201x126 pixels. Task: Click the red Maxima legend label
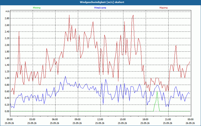pyautogui.click(x=164, y=8)
